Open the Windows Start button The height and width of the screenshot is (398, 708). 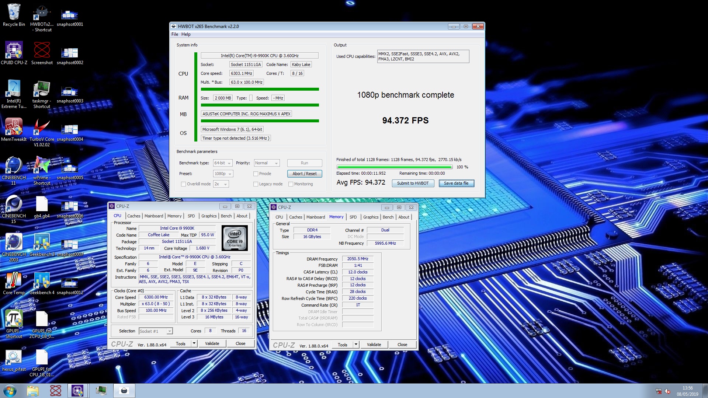click(x=10, y=391)
